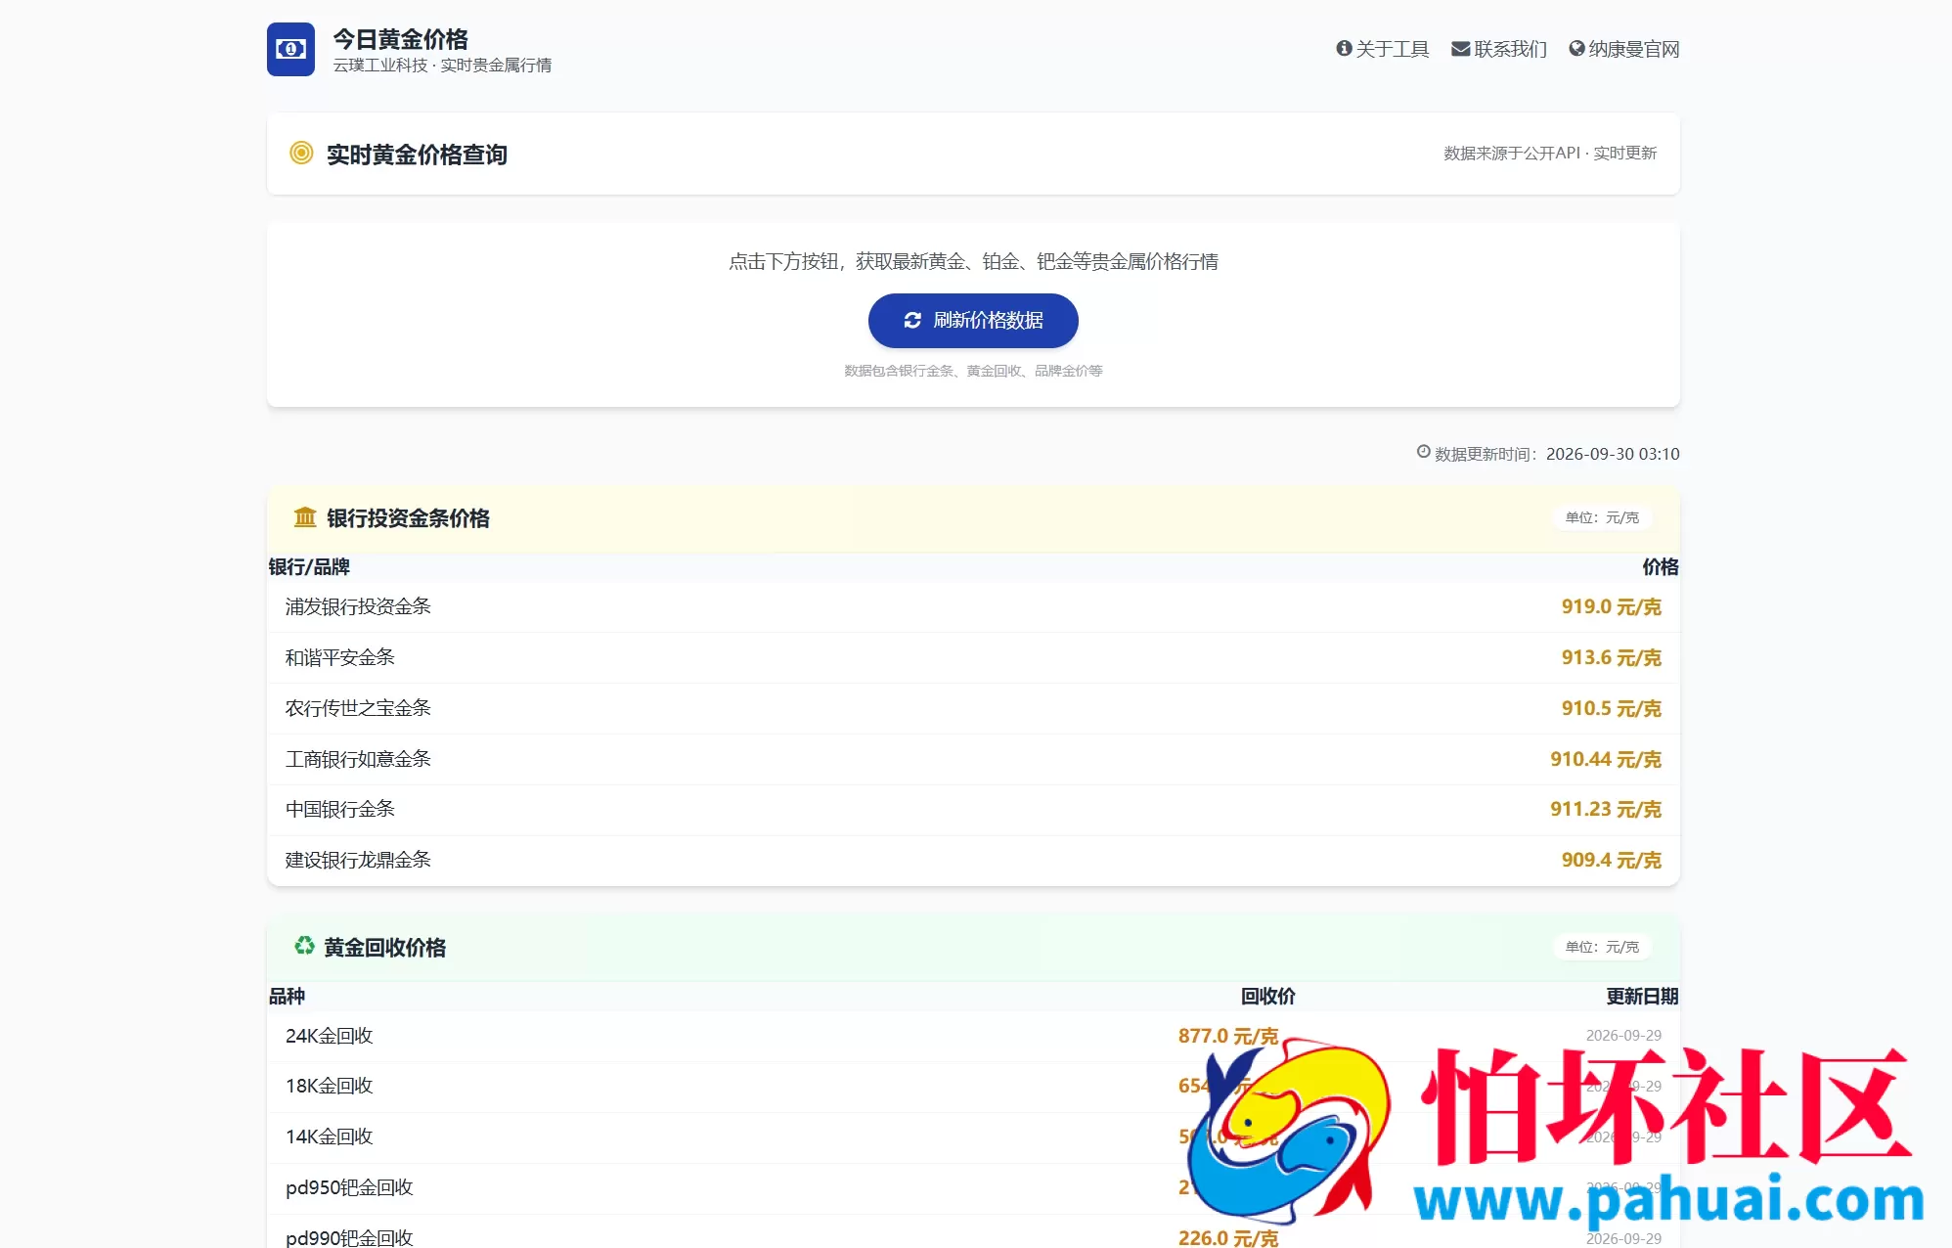The image size is (1952, 1248).
Task: Click the globe icon beside 纳康曼官网
Action: (1576, 48)
